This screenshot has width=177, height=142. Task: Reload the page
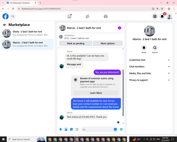coord(13,9)
